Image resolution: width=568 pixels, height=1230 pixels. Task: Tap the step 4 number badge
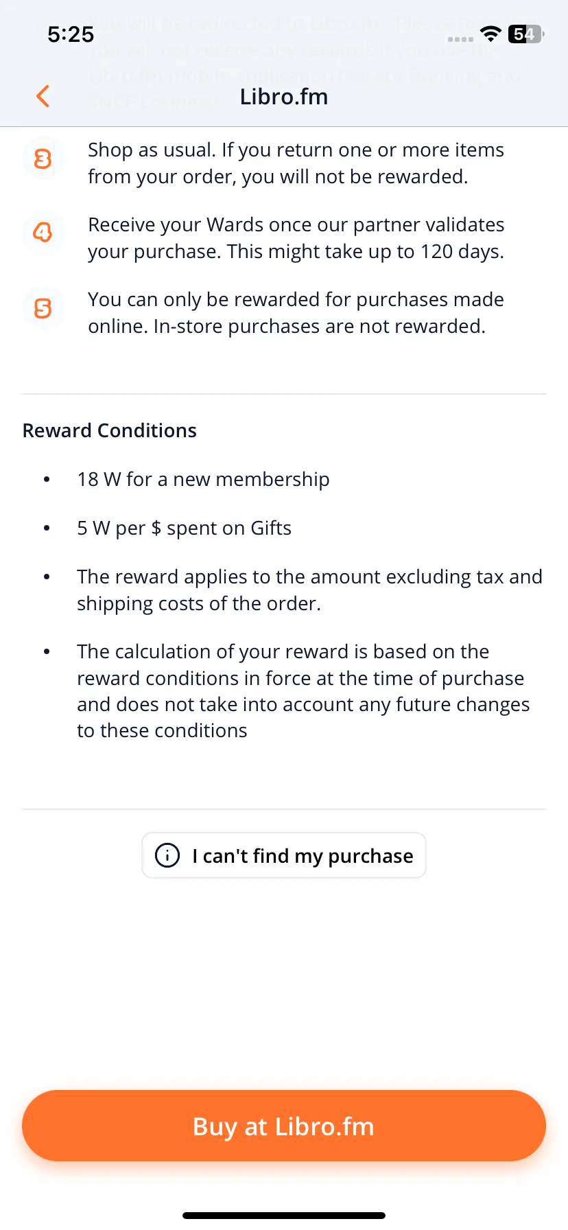[x=43, y=233]
